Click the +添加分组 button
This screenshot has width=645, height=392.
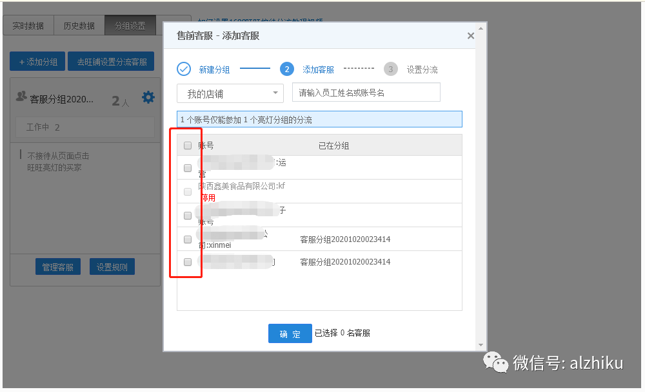tap(37, 62)
